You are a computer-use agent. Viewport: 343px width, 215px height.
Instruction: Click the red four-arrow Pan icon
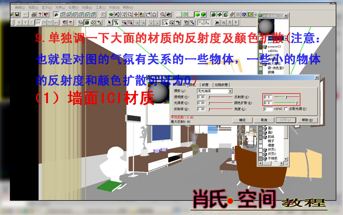point(136,14)
